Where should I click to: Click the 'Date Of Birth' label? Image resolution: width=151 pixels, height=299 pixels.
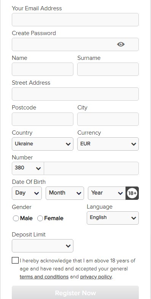[x=29, y=182]
